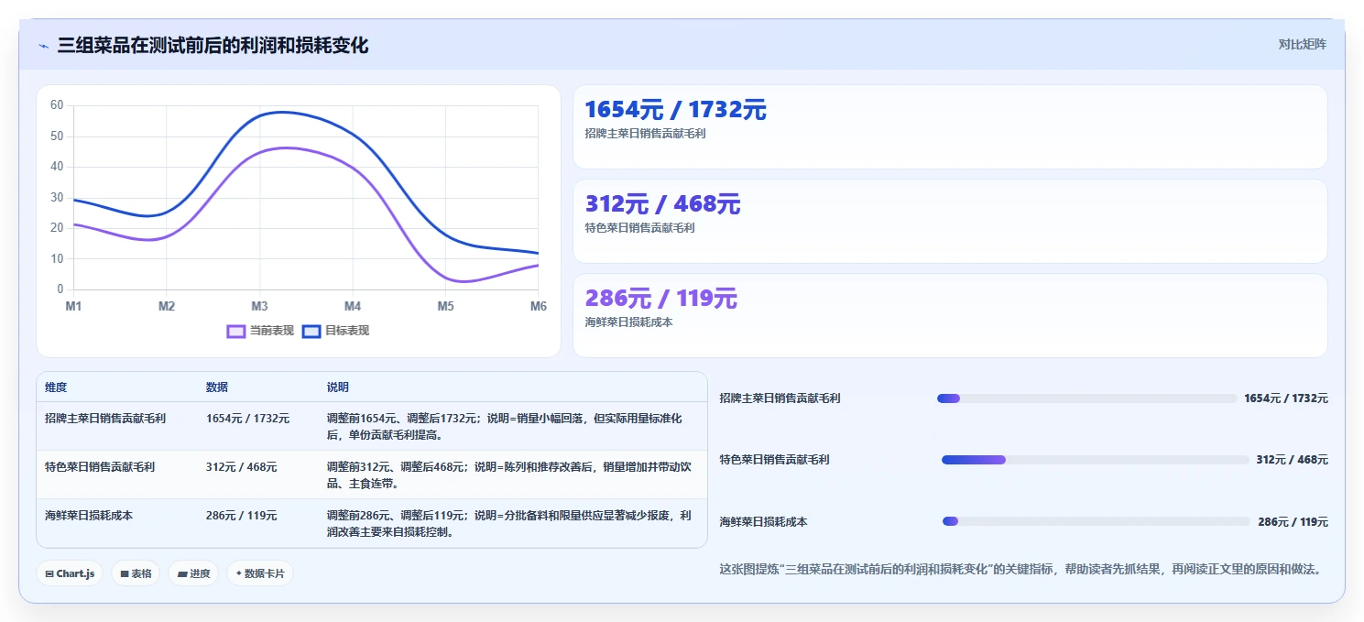The image size is (1364, 622).
Task: Click the 数据卡片 tag chip
Action: tap(260, 573)
